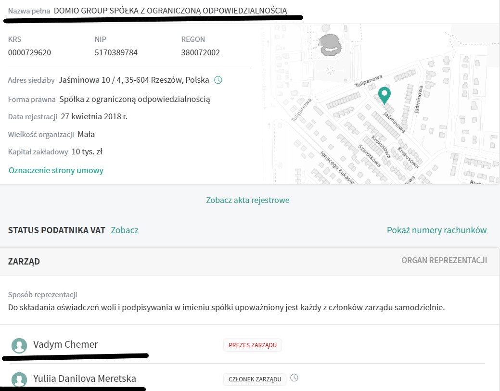Click Yuliia Danilova Meretska's avatar icon
The width and height of the screenshot is (500, 391).
(x=19, y=379)
